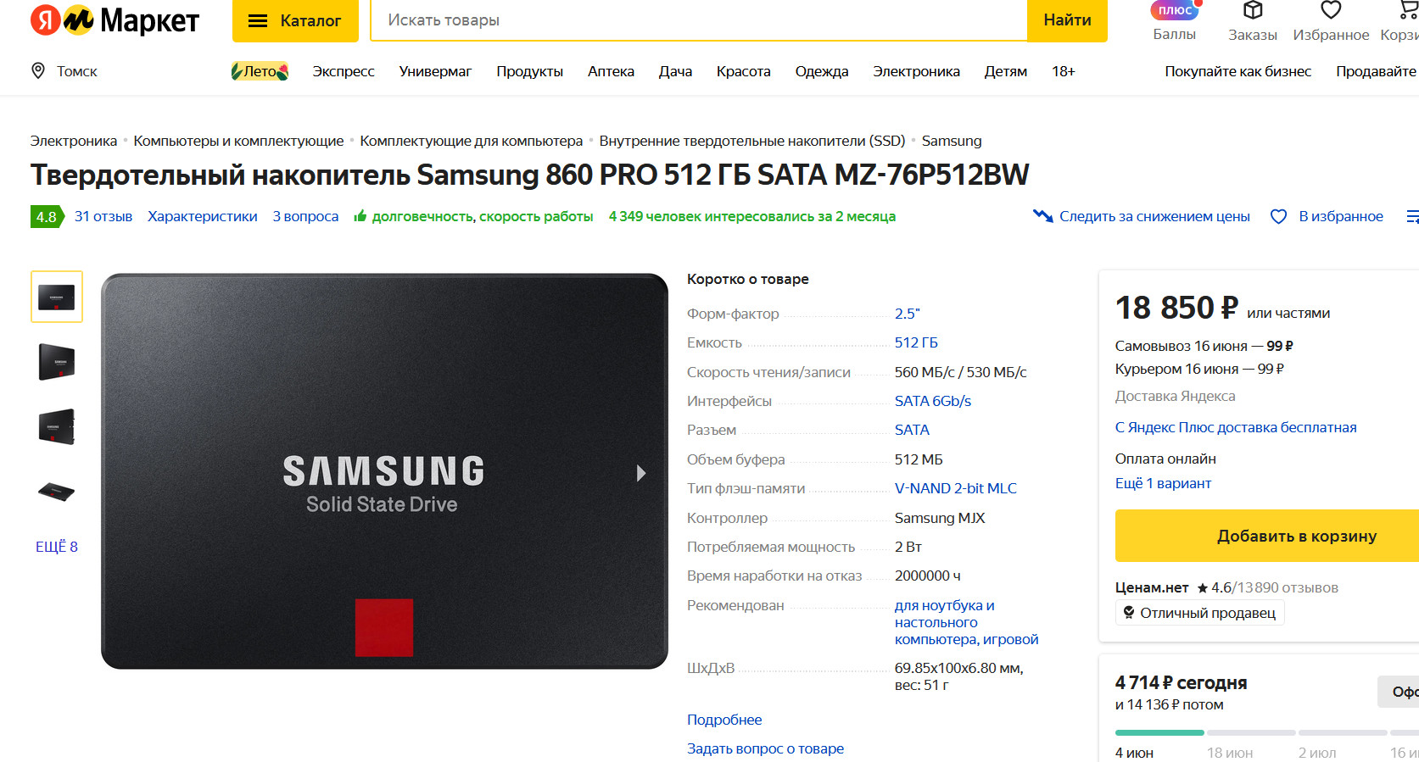Viewport: 1419px width, 762px height.
Task: Click the Yandex Market logo
Action: [x=115, y=20]
